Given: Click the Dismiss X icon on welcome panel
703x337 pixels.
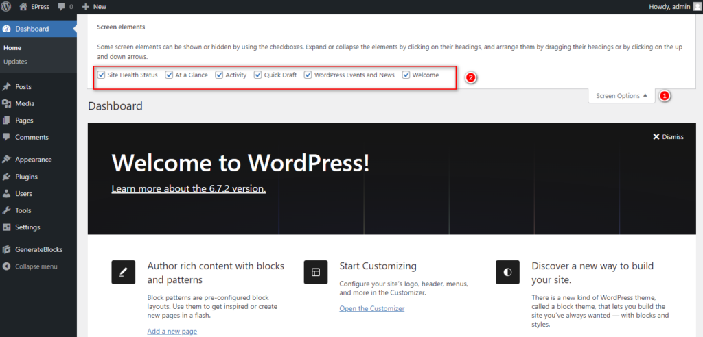Looking at the screenshot, I should click(x=656, y=136).
